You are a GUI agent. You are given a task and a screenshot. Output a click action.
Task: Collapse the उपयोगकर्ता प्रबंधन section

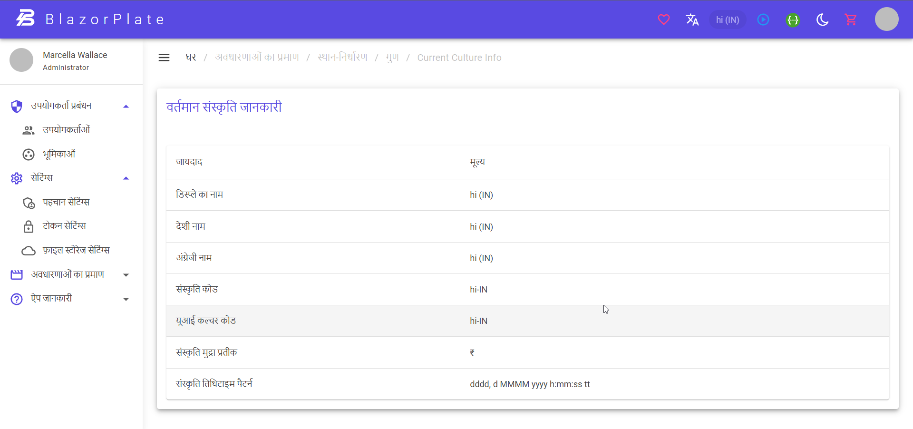click(126, 106)
